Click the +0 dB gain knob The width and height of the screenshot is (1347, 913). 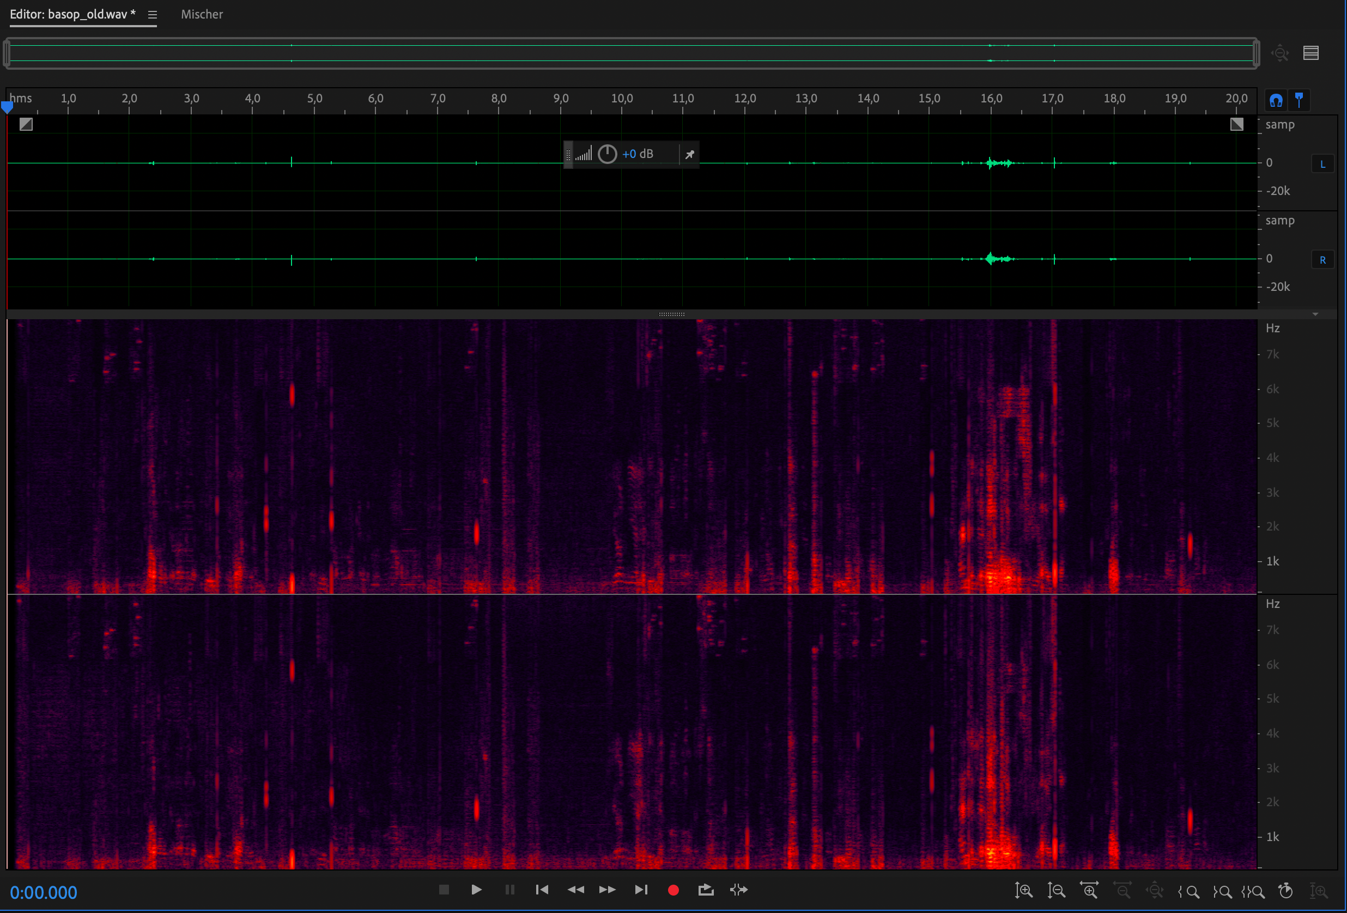[x=607, y=154]
